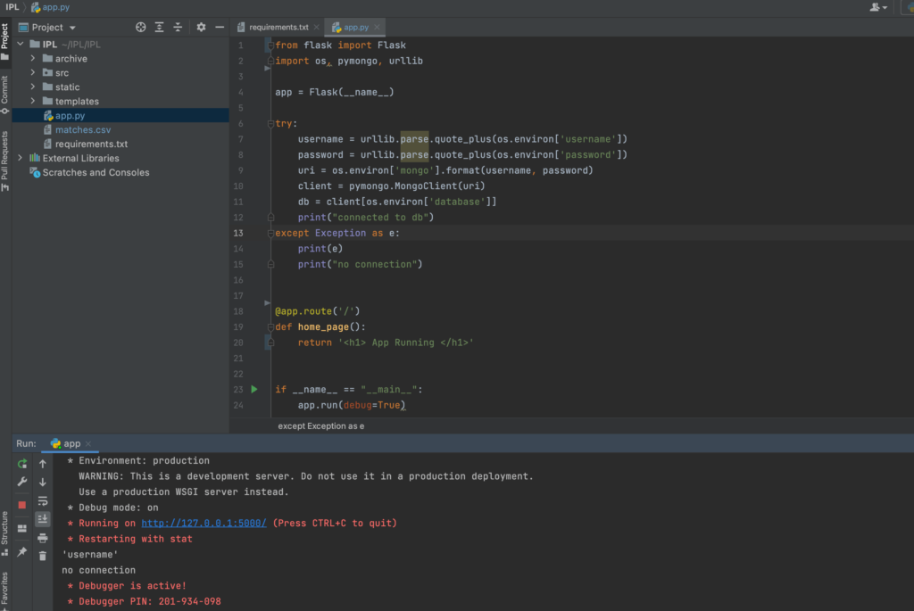Collapse all folders in Project panel

tap(178, 28)
